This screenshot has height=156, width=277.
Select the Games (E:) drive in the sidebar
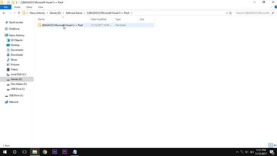tap(16, 79)
